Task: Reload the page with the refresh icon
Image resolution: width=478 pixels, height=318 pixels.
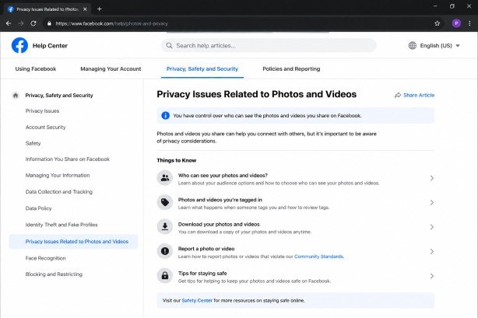Action: pos(33,23)
